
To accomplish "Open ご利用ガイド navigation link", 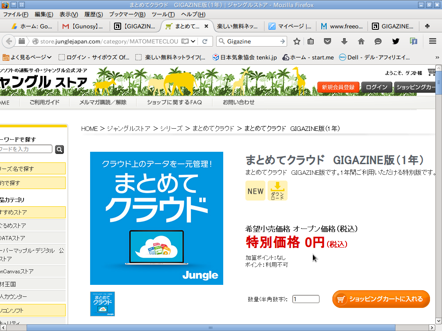I will [44, 102].
